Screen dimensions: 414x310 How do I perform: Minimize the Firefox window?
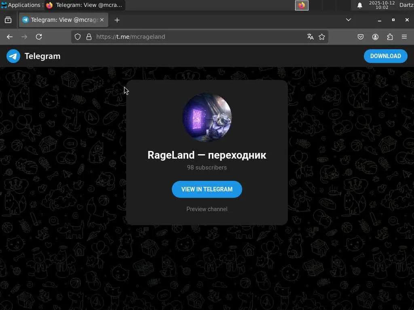379,20
